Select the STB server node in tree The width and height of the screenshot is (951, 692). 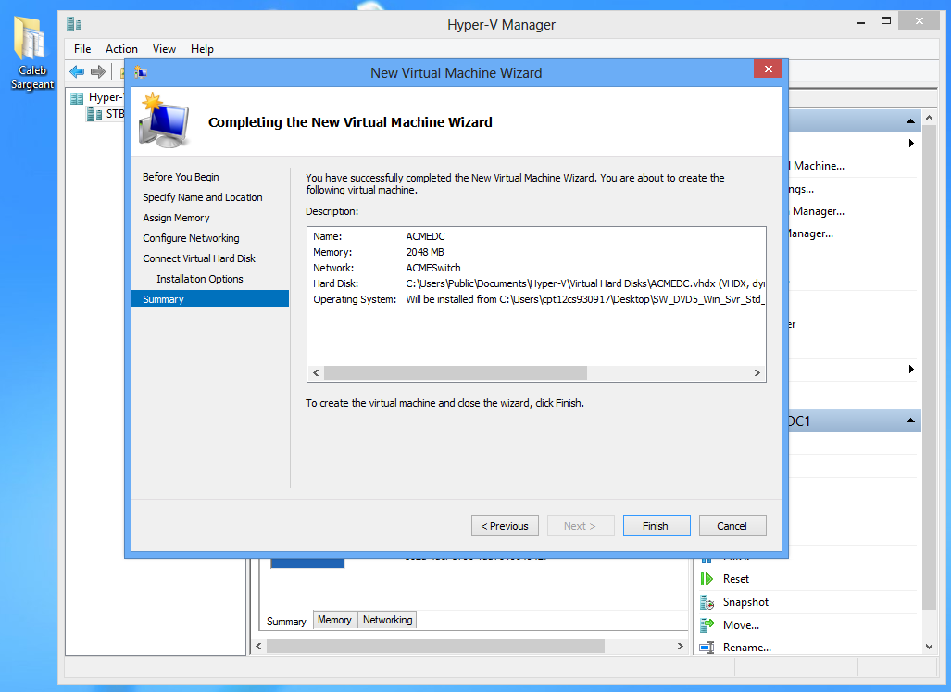point(106,113)
